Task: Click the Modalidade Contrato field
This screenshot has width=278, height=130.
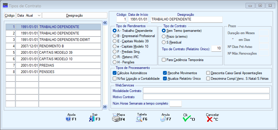Action: tap(207, 90)
